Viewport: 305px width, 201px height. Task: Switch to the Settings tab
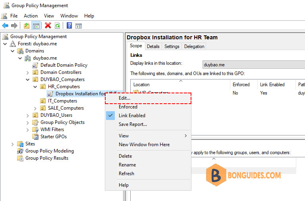[x=172, y=46]
